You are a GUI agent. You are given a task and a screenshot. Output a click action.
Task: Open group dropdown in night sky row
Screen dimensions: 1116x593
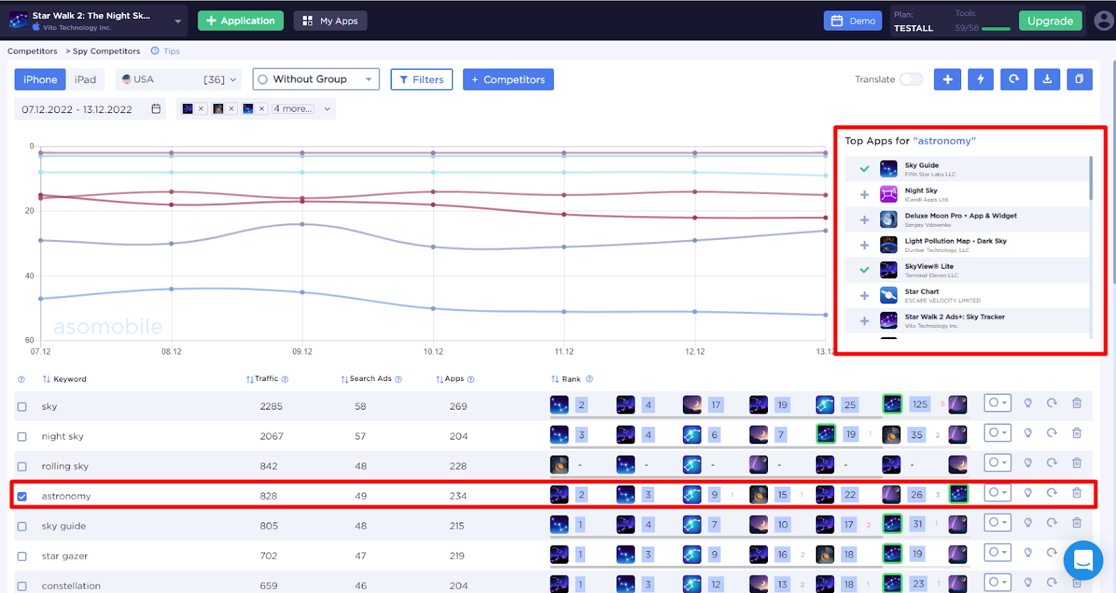tap(997, 433)
